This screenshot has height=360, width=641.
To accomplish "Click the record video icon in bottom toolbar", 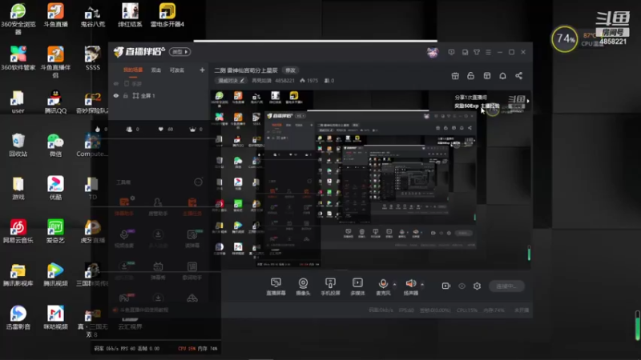I will click(446, 286).
